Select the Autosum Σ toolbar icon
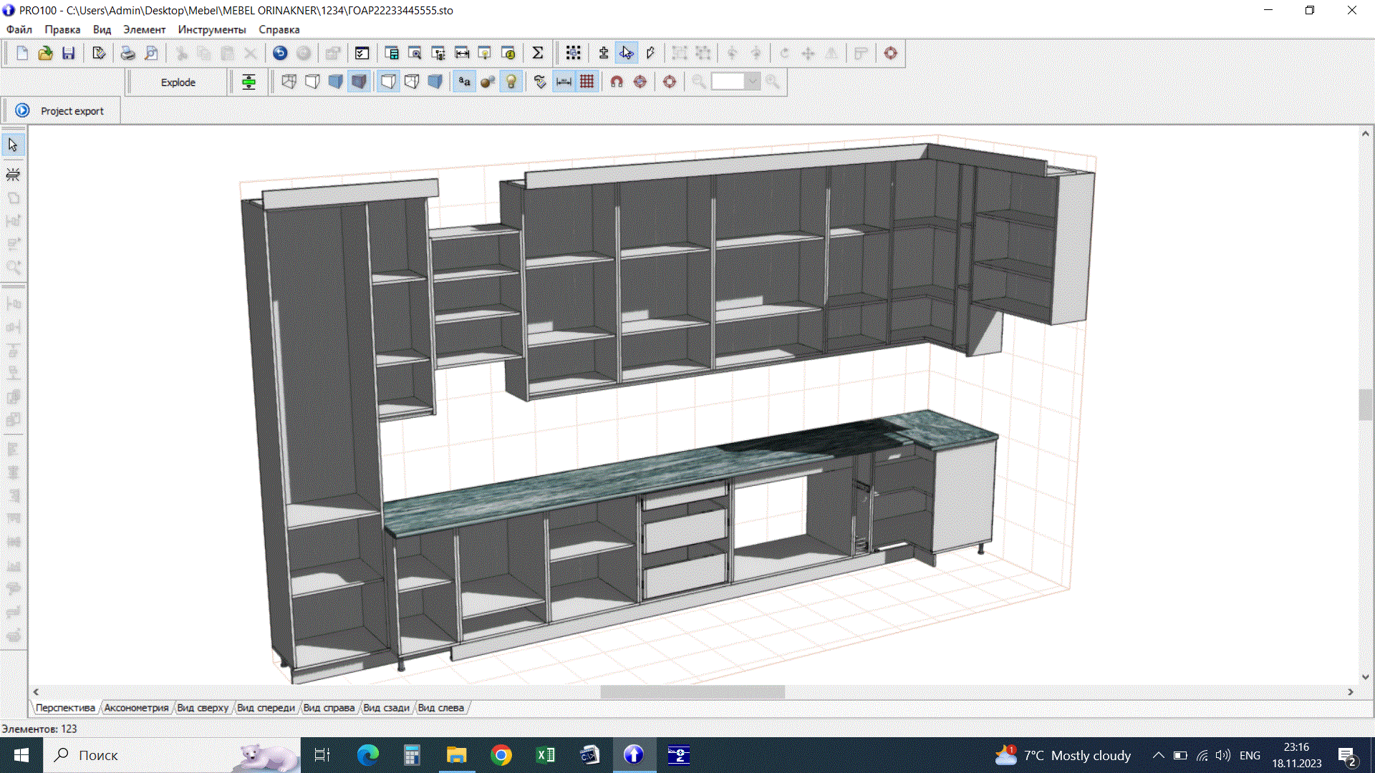This screenshot has height=773, width=1375. click(x=538, y=52)
